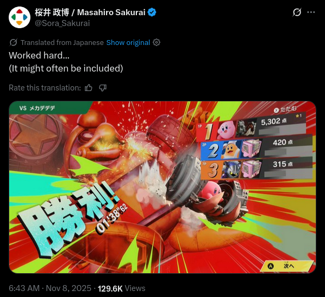Image resolution: width=325 pixels, height=297 pixels.
Task: Open Masahiro Sakurai's profile avatar
Action: (20, 17)
